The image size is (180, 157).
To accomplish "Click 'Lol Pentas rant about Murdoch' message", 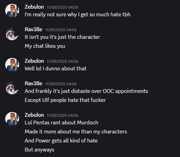I will [x=62, y=123].
